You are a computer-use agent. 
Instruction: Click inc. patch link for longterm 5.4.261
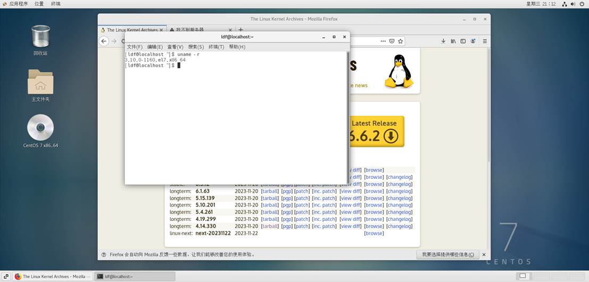324,212
